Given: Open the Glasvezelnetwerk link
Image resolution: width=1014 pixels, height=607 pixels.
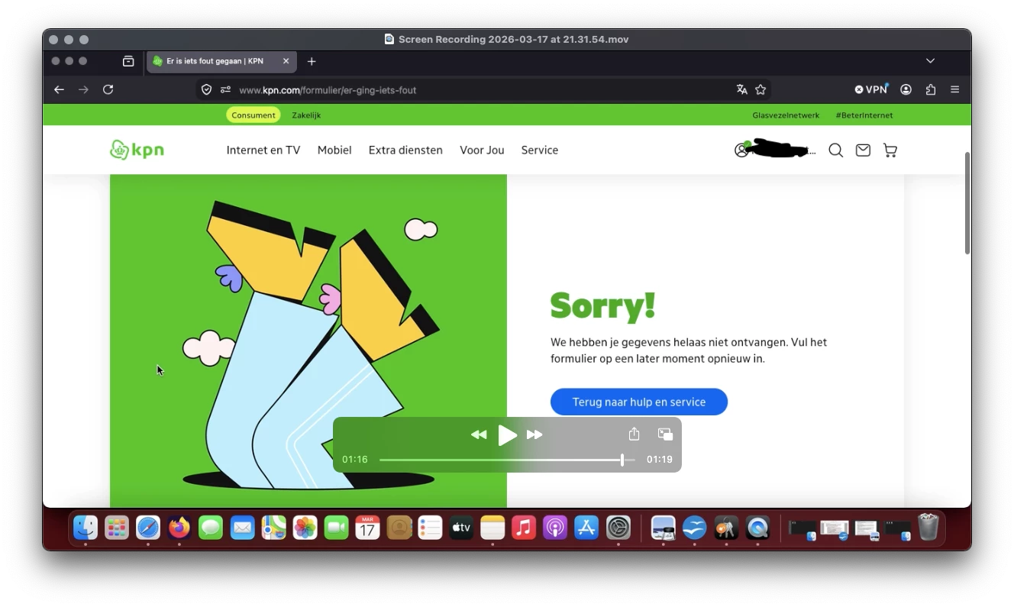Looking at the screenshot, I should [786, 115].
